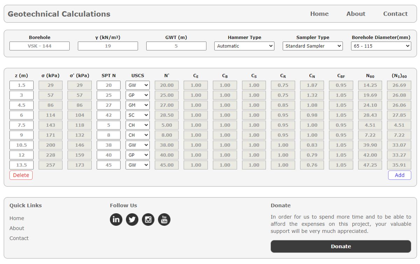
Task: Open the LinkedIn social icon
Action: coord(116,220)
